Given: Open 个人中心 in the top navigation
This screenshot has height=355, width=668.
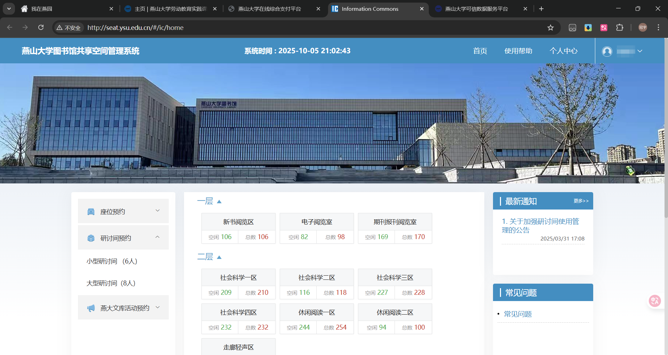Looking at the screenshot, I should (x=563, y=51).
